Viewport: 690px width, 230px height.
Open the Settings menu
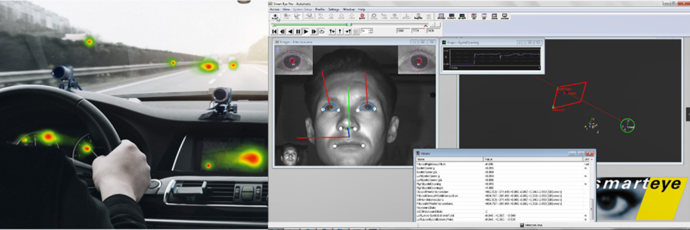pos(333,9)
